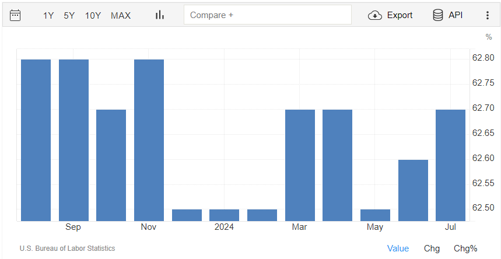Show MAX historical data range
Screen dimensions: 501x259
121,16
